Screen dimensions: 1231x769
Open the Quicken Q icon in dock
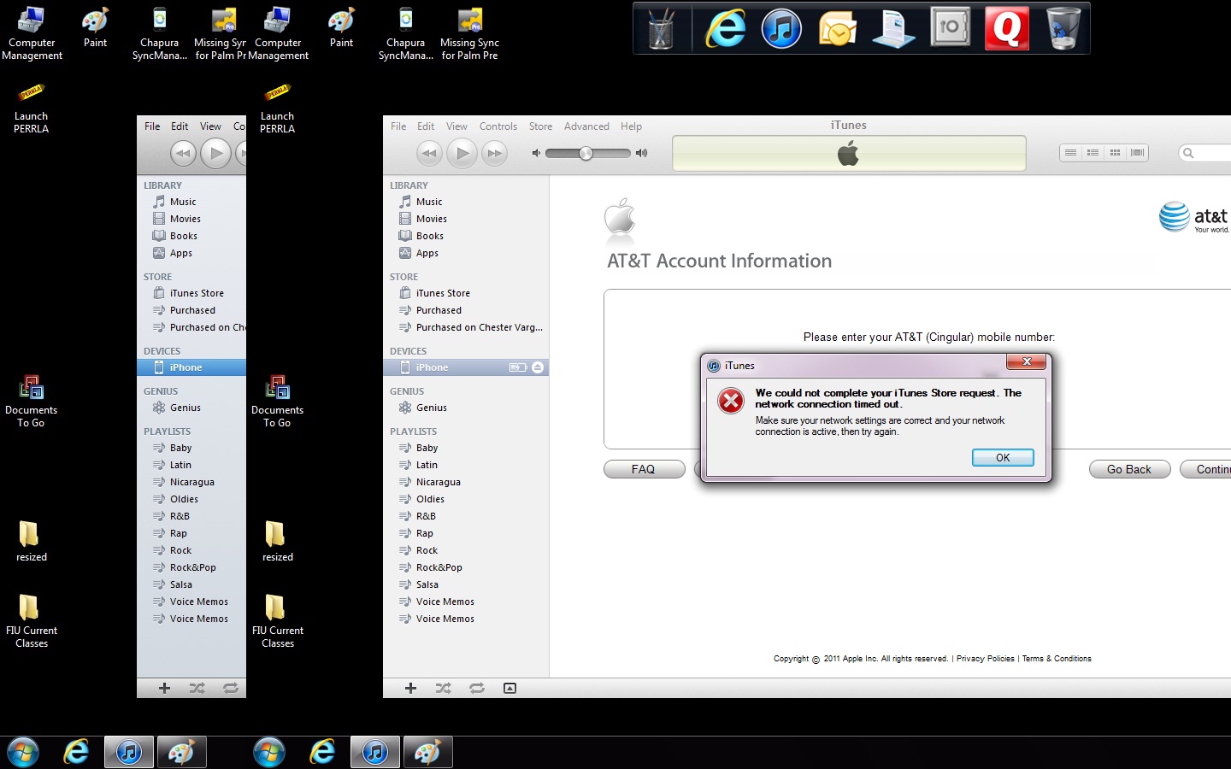pyautogui.click(x=1006, y=28)
